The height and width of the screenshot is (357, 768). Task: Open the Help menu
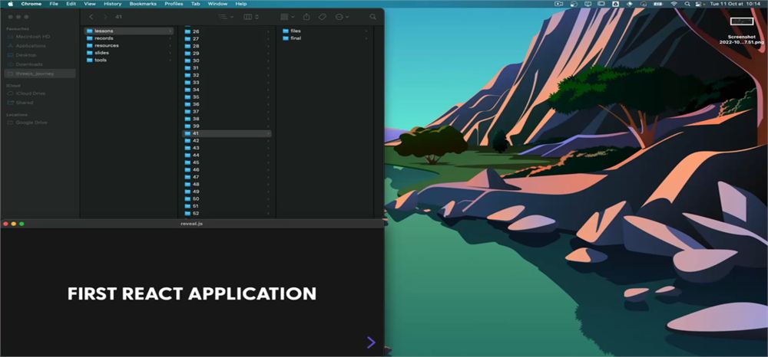tap(241, 3)
